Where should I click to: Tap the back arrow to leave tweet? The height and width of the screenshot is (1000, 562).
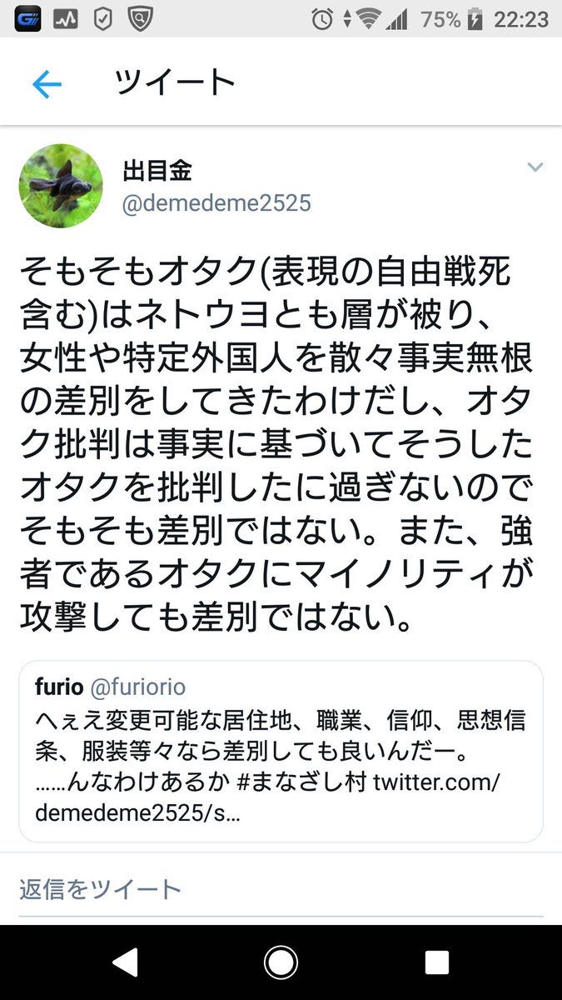[47, 84]
